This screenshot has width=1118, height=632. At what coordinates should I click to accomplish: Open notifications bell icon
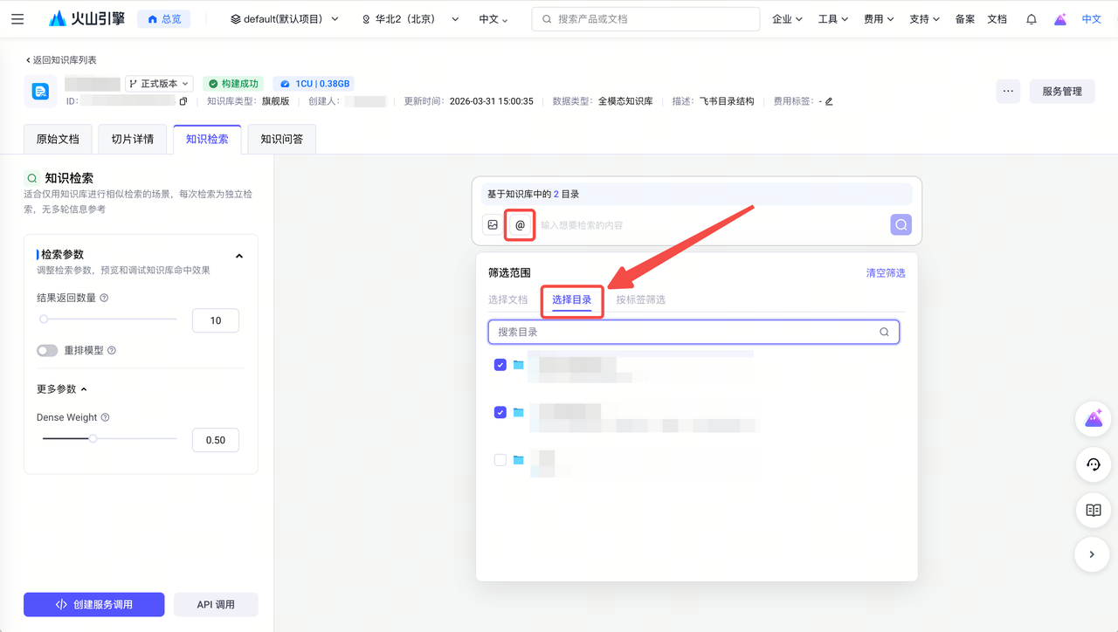coord(1032,18)
